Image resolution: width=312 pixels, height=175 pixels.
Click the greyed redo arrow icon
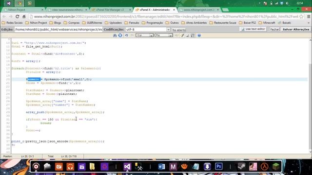tap(132, 35)
